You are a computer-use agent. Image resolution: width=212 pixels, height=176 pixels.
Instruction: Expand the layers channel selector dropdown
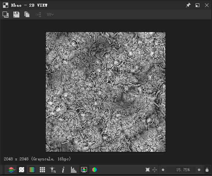(12, 170)
